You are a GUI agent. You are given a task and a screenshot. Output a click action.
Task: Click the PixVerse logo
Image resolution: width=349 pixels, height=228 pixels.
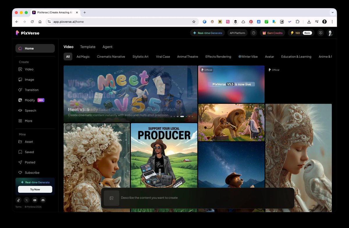pyautogui.click(x=27, y=33)
